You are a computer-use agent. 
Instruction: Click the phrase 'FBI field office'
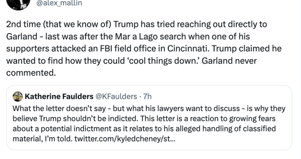point(128,49)
